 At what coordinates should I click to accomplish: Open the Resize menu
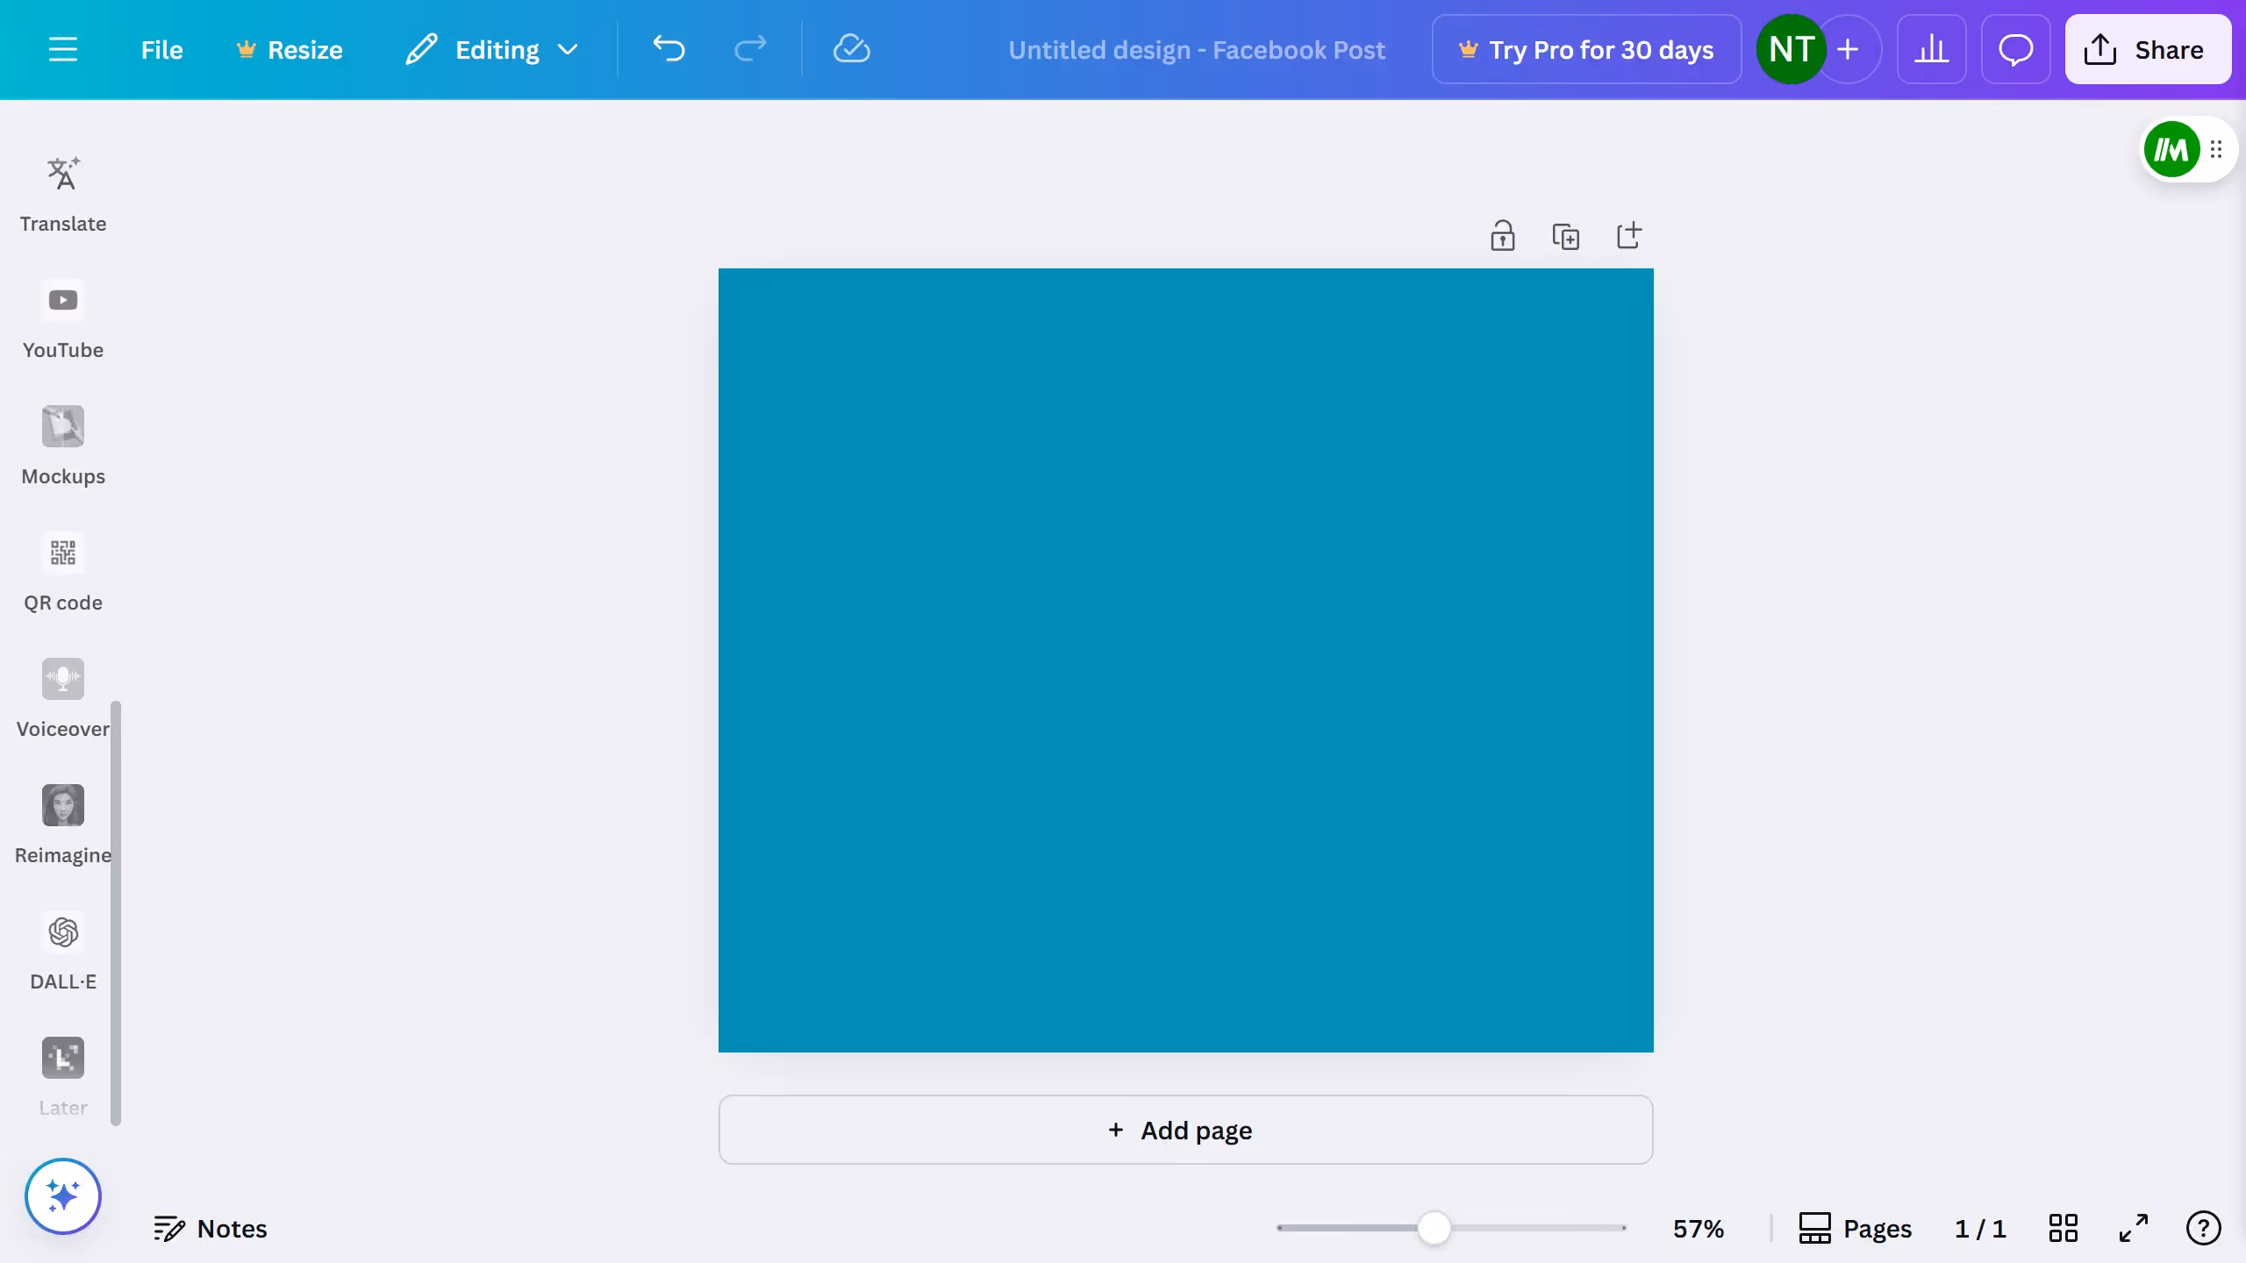[x=290, y=50]
